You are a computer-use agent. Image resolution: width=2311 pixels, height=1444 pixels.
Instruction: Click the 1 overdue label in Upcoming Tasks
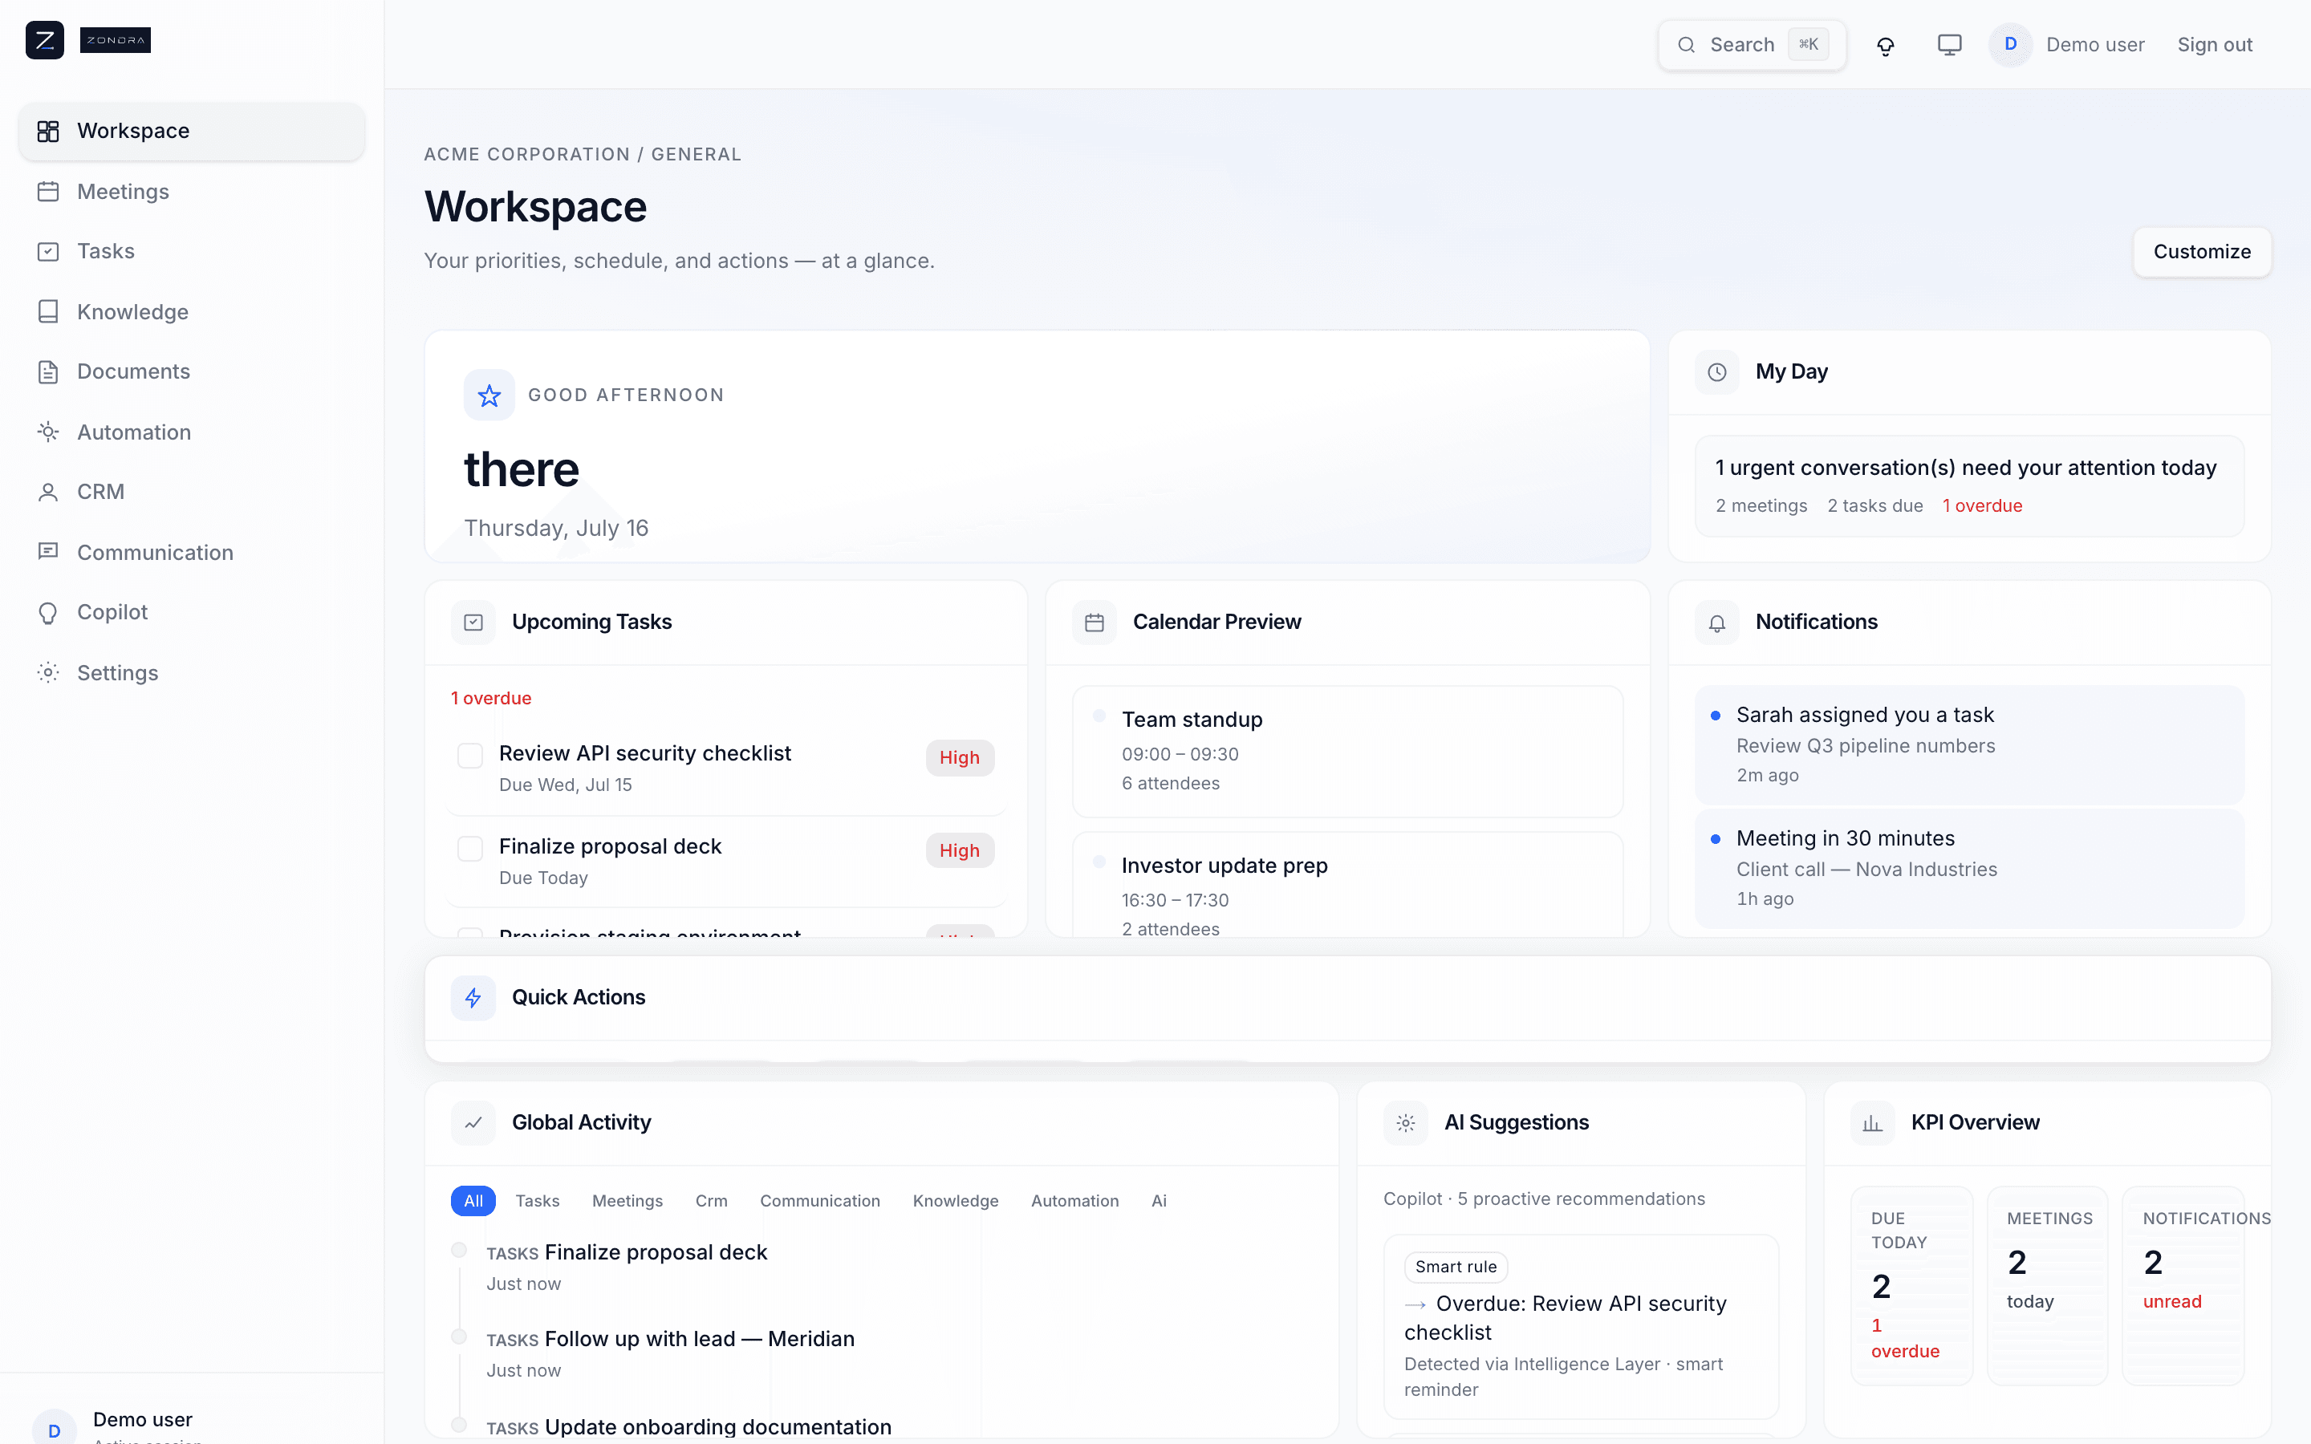pos(491,698)
